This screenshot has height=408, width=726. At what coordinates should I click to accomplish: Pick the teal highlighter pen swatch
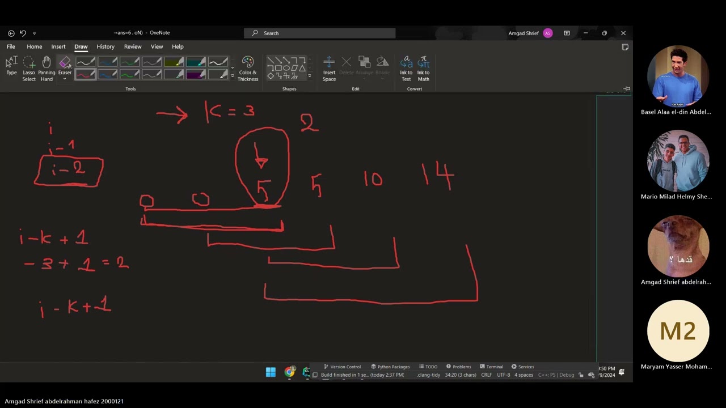coord(196,62)
